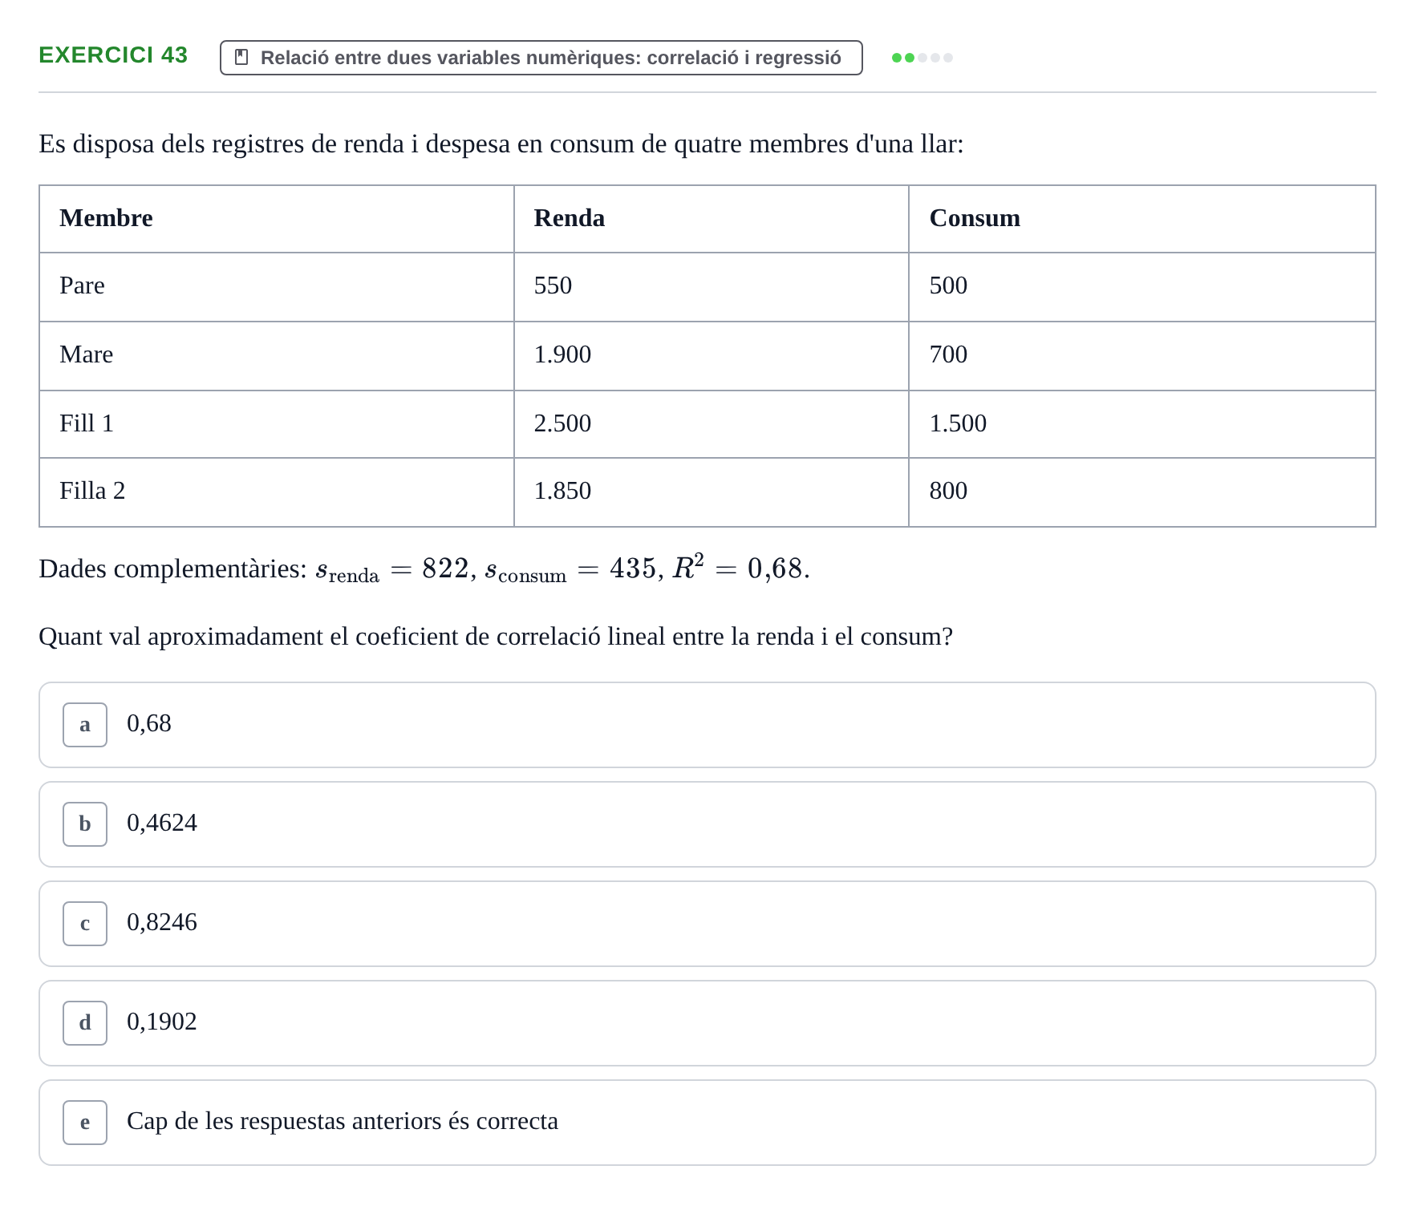Click consum value 1.500
Screen dimensions: 1415x1206
[x=958, y=423]
